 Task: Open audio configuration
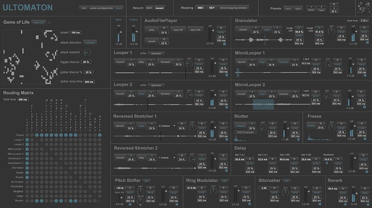[x=101, y=8]
